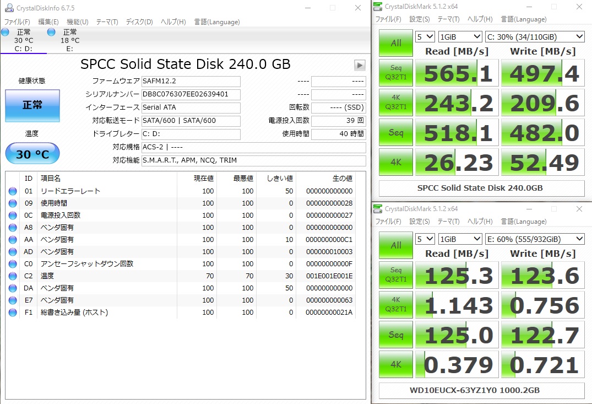The image size is (592, 404).
Task: Open 1GiB size dropdown in top CrystalDiskMark
Action: 460,37
